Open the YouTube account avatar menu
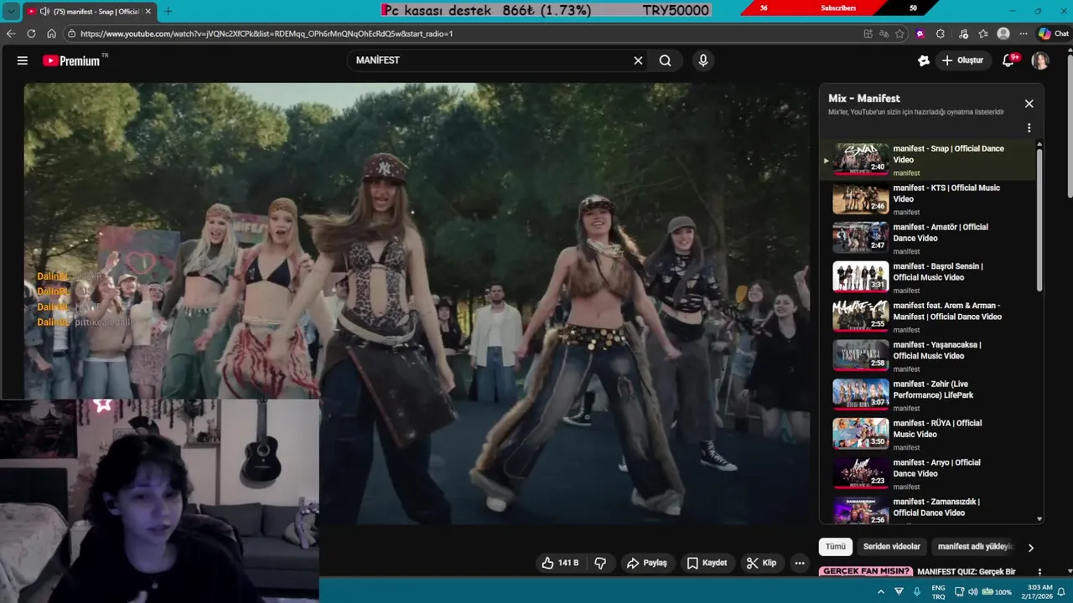Image resolution: width=1073 pixels, height=603 pixels. (x=1040, y=60)
